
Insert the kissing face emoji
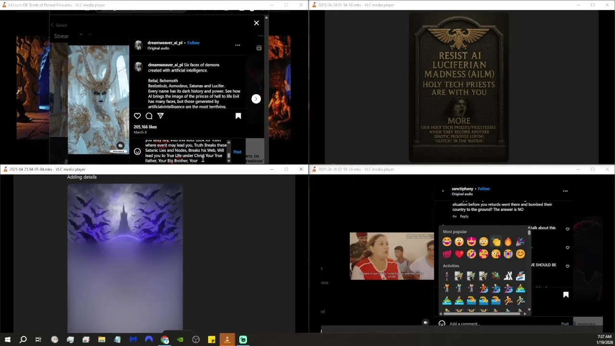point(496,254)
